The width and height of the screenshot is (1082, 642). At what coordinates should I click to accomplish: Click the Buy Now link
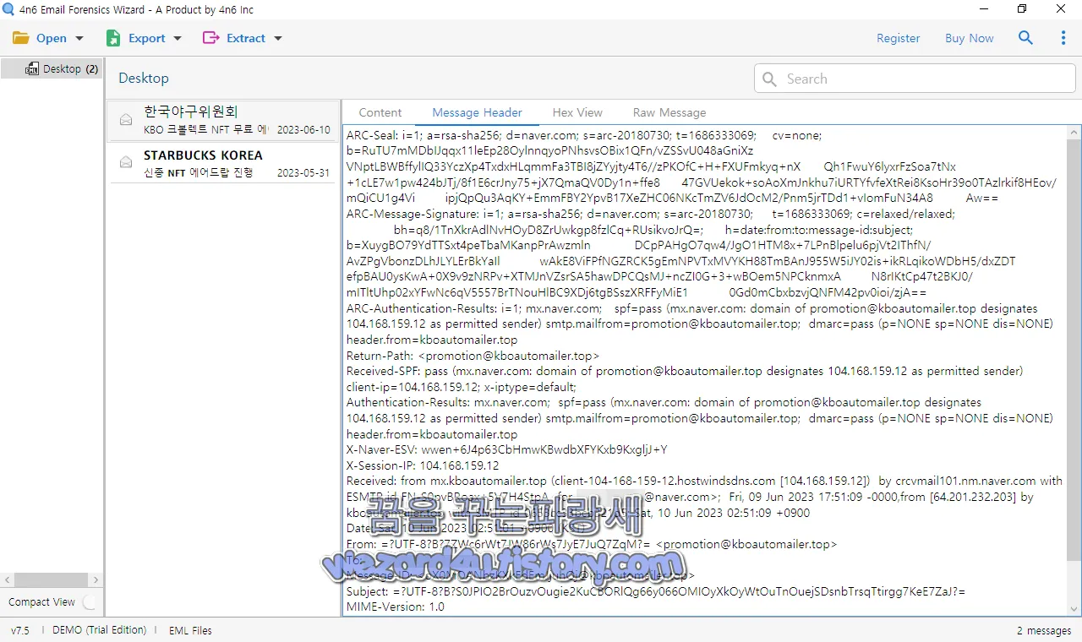pyautogui.click(x=970, y=38)
